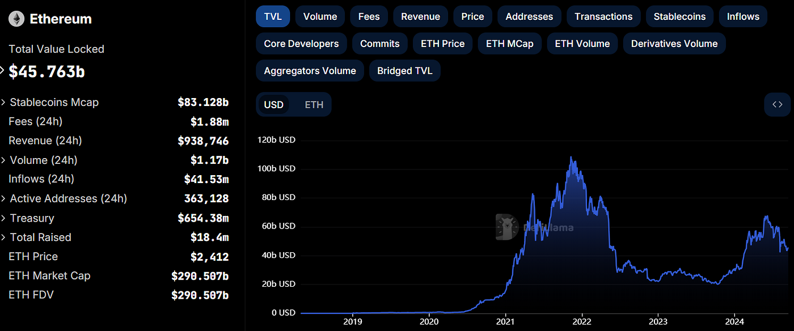Toggle Core Developers metric
The height and width of the screenshot is (331, 794).
[x=301, y=44]
